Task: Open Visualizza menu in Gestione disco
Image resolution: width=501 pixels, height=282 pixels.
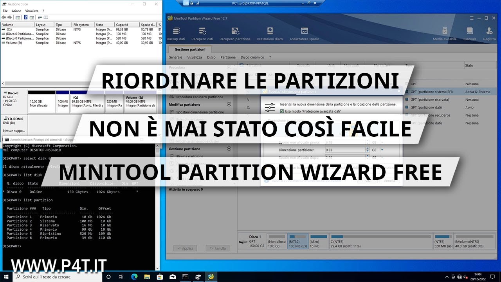Action: point(32,11)
